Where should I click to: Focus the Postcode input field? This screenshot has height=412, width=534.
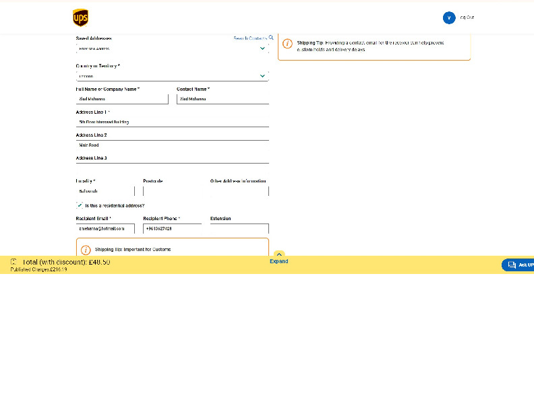tap(172, 191)
